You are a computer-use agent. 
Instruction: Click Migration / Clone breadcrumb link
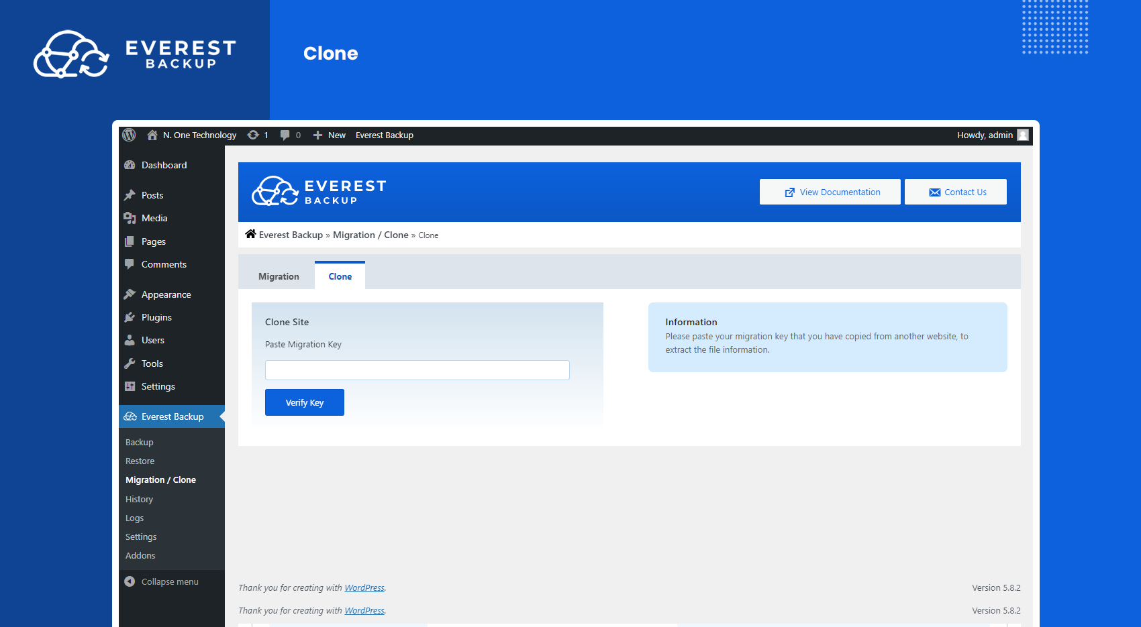coord(370,235)
